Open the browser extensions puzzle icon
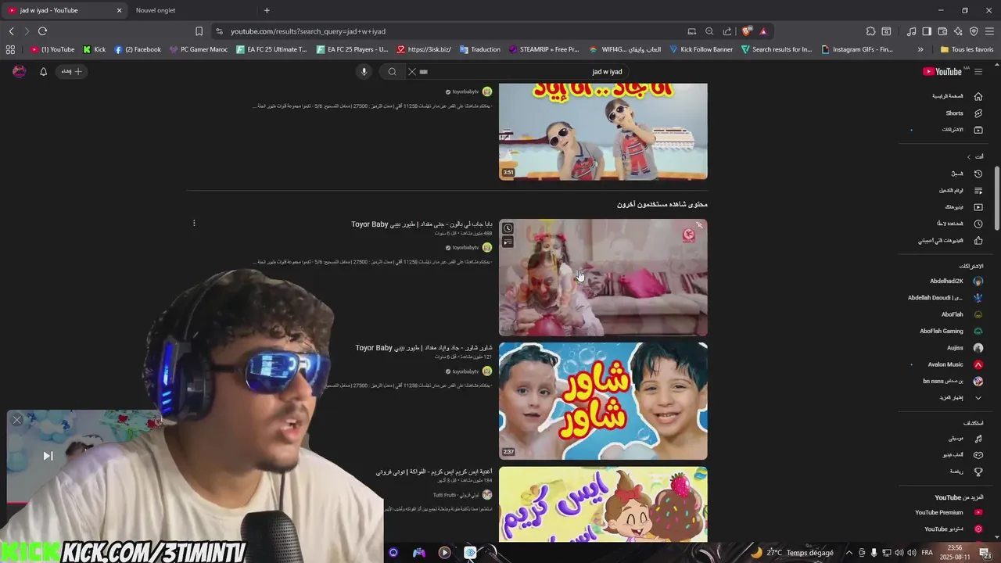The width and height of the screenshot is (1001, 563). click(x=870, y=31)
